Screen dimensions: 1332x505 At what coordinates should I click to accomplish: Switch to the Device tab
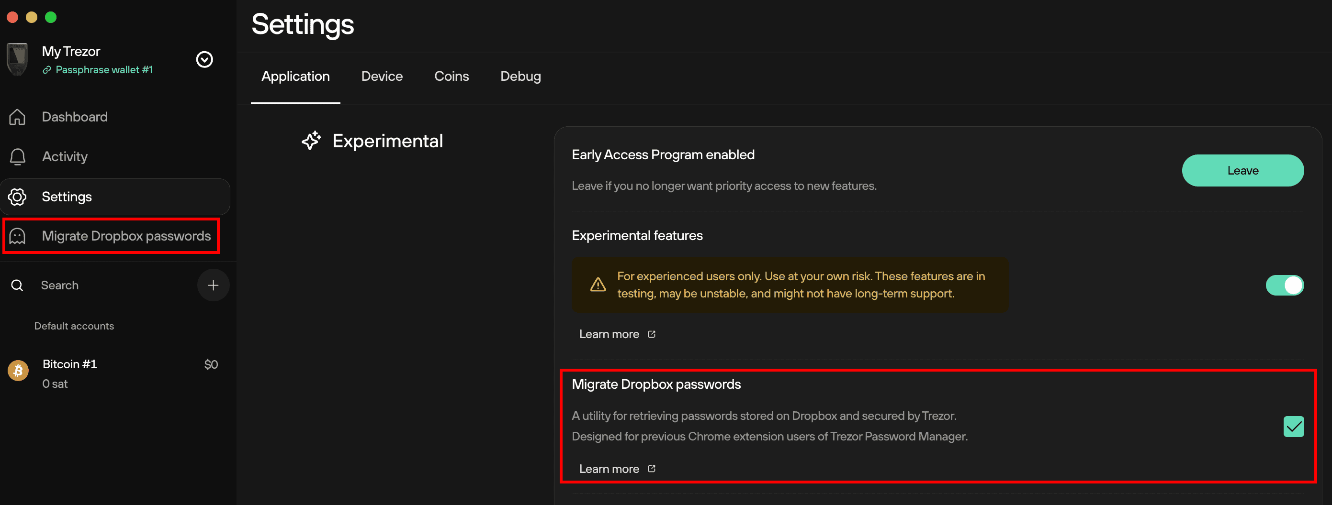[382, 77]
